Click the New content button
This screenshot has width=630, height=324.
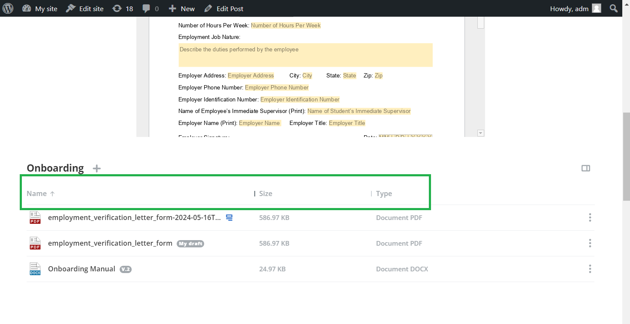pos(182,9)
